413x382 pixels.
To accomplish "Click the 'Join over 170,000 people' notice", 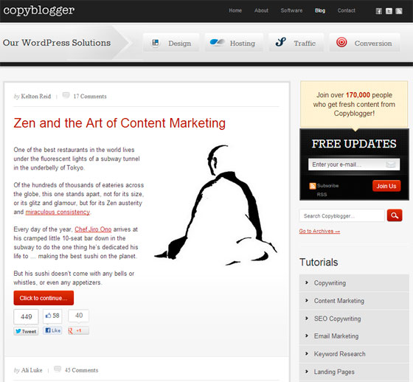I will 354,104.
